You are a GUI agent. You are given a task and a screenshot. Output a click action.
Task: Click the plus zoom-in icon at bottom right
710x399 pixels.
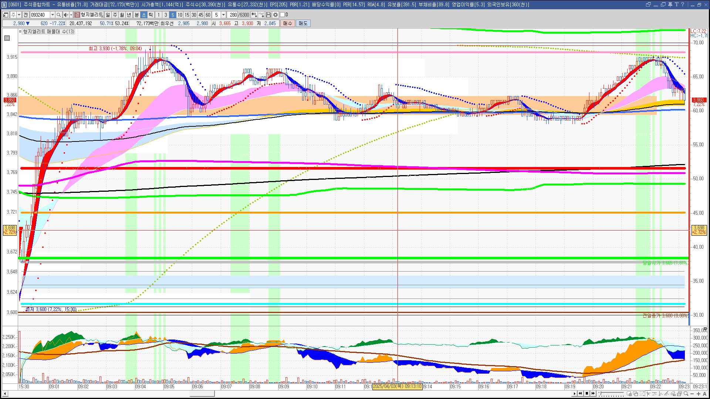[x=698, y=394]
